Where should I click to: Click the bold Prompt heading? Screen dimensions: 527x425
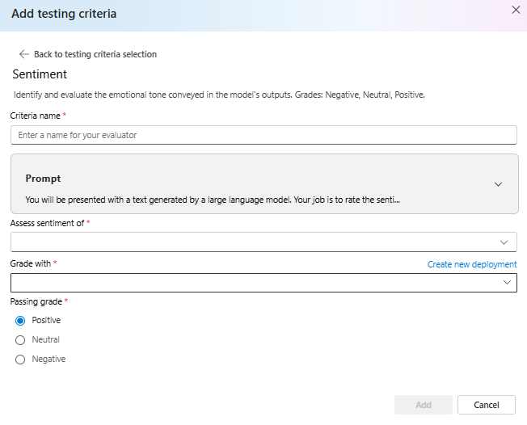[43, 179]
